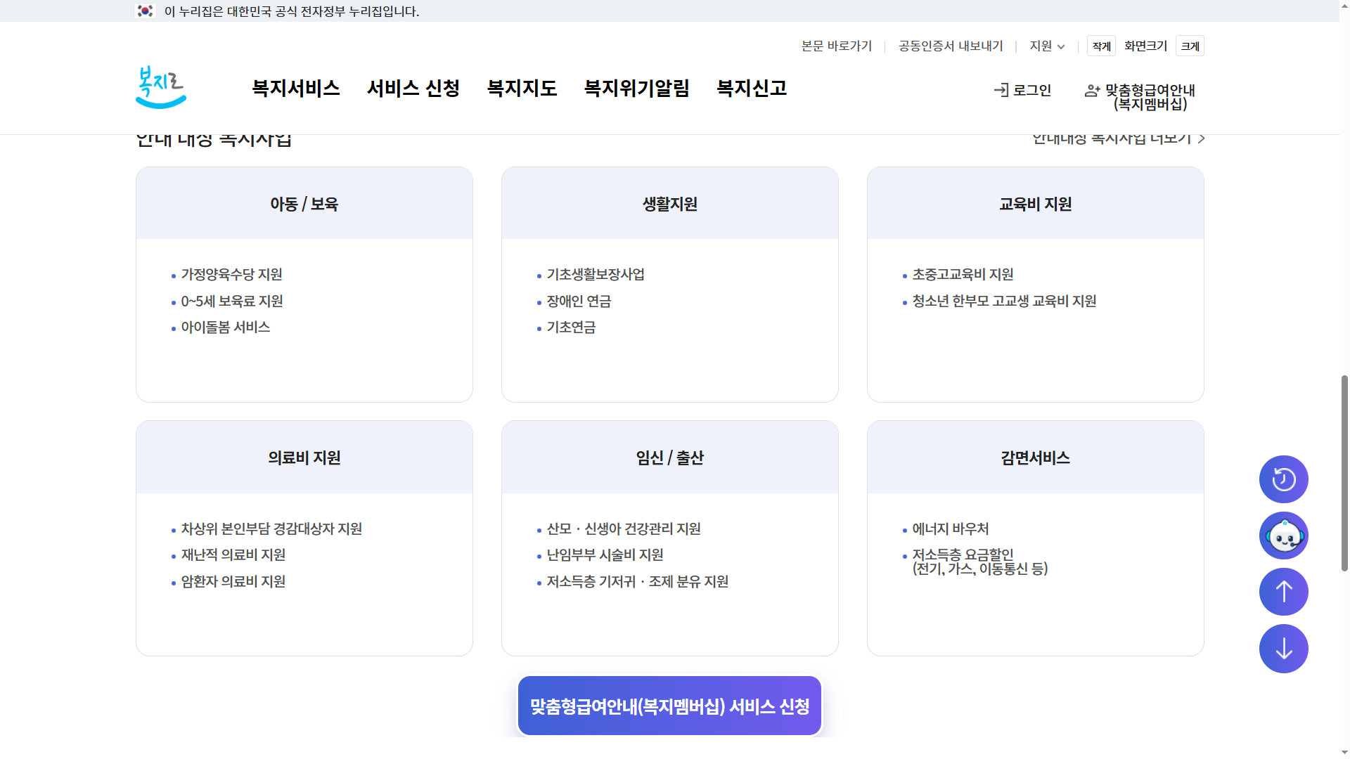Open the 에너지 바우처 link
Screen dimensions: 1350x759
pyautogui.click(x=950, y=529)
